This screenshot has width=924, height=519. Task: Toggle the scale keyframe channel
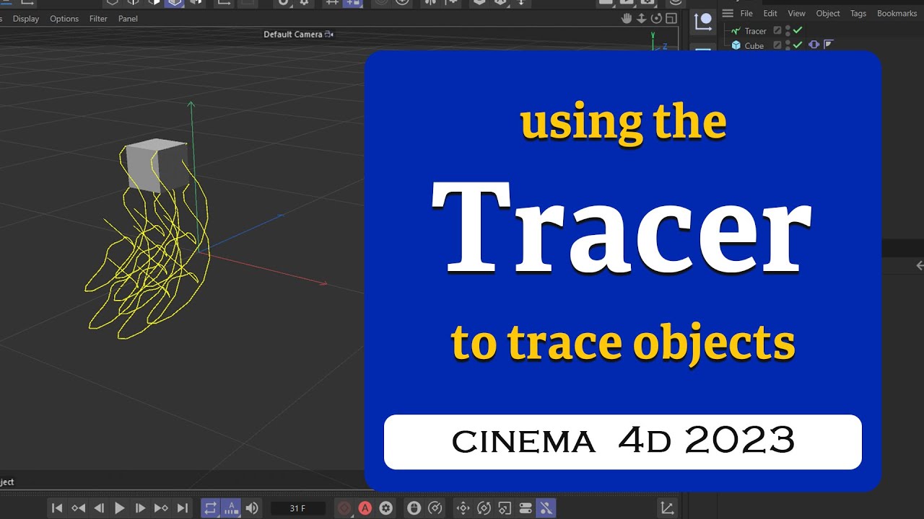505,508
